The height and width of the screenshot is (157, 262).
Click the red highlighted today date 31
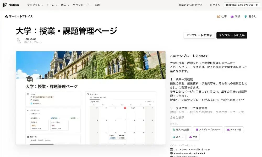pyautogui.click(x=125, y=108)
